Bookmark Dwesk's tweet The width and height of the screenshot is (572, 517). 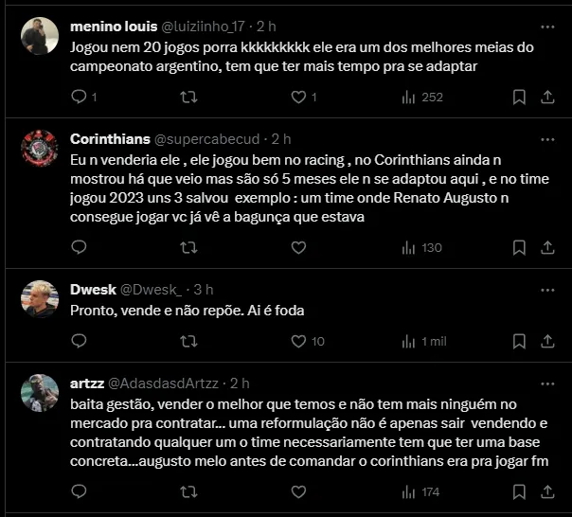pos(519,341)
